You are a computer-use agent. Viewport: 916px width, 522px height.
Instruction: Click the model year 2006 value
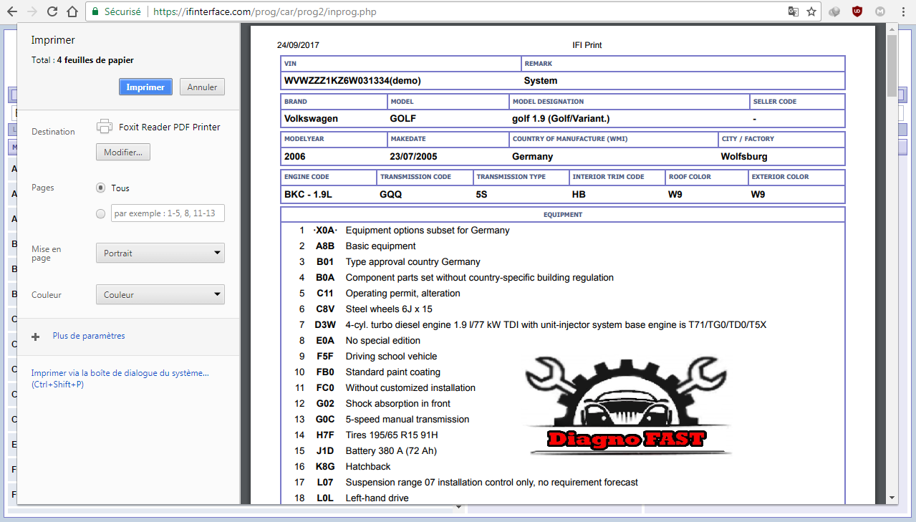tap(295, 156)
